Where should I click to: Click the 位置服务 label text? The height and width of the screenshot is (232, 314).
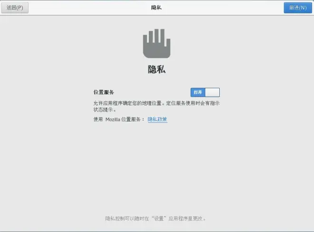104,92
